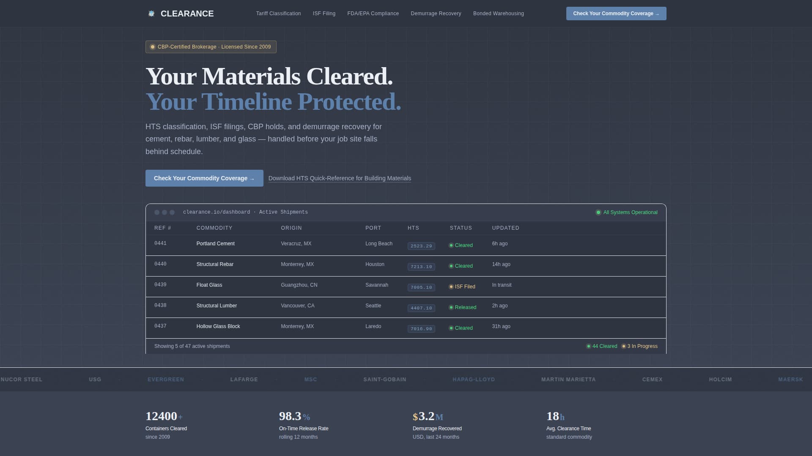This screenshot has height=456, width=812.
Task: Click the green dot next to 44 Cleared
Action: (x=588, y=346)
